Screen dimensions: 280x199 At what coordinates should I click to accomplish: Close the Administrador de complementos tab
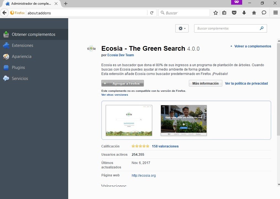click(56, 4)
